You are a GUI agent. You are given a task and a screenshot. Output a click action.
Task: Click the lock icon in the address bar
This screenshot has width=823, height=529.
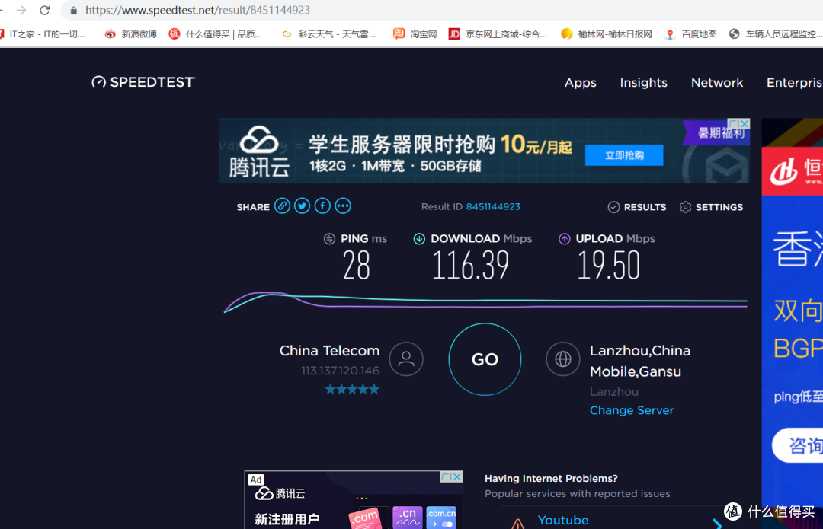pyautogui.click(x=73, y=11)
